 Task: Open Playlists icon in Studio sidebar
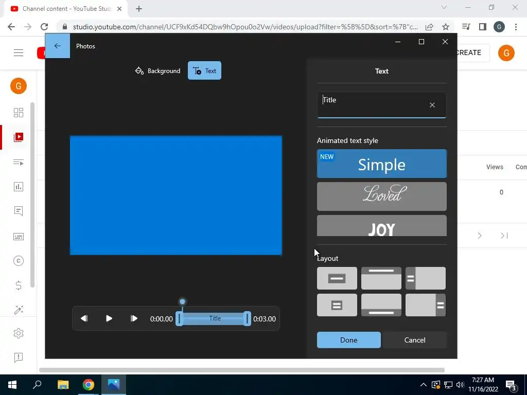(19, 163)
